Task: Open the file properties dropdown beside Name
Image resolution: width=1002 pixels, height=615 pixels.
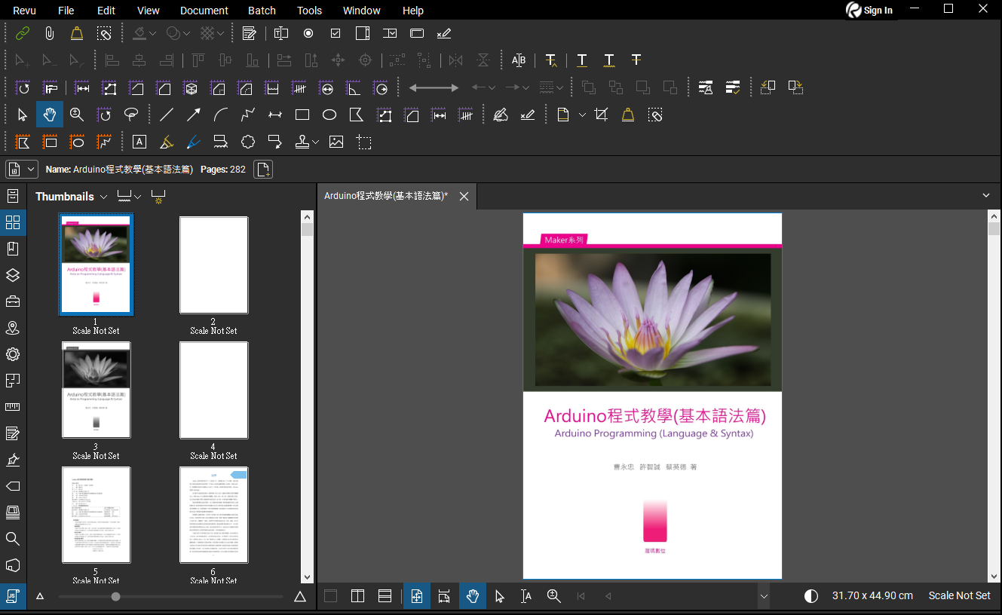Action: (31, 170)
